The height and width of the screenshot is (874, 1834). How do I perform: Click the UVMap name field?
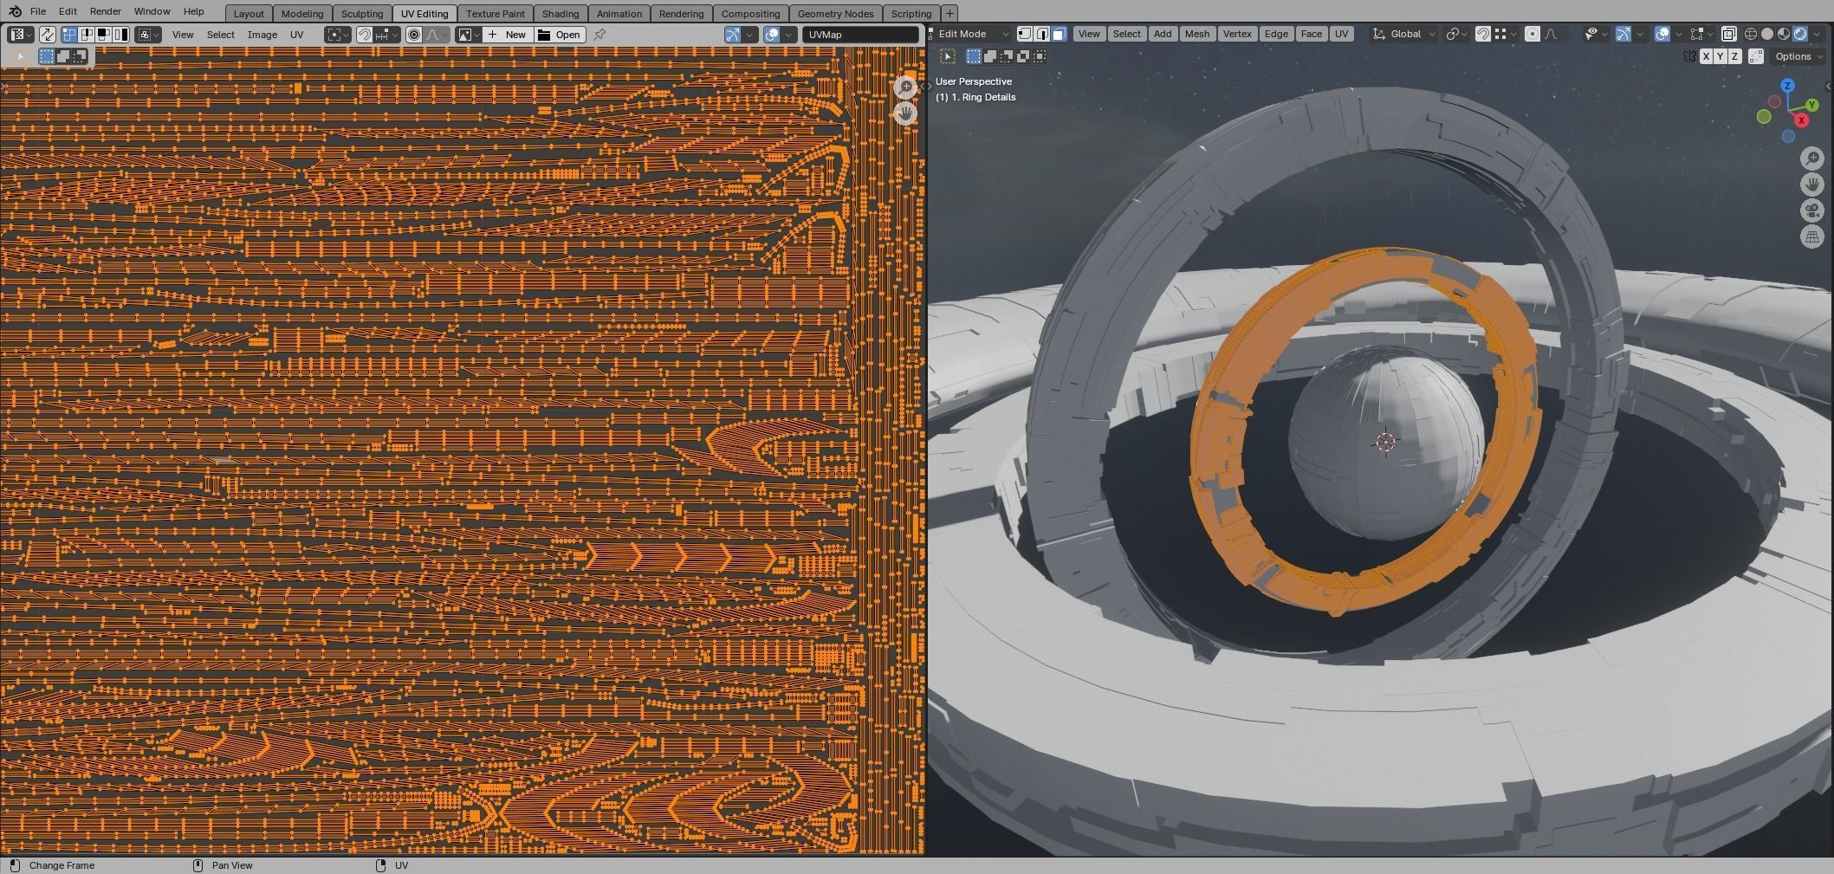(860, 35)
